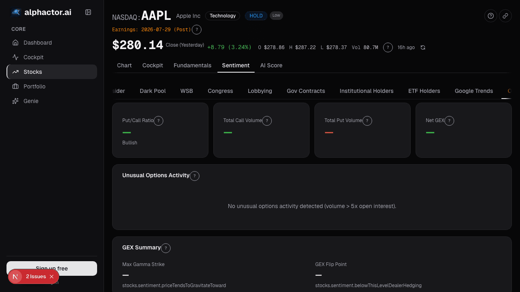Image resolution: width=520 pixels, height=292 pixels.
Task: Switch to the Chart tab
Action: [124, 65]
